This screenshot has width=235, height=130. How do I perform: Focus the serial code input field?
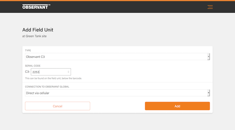tap(49, 72)
